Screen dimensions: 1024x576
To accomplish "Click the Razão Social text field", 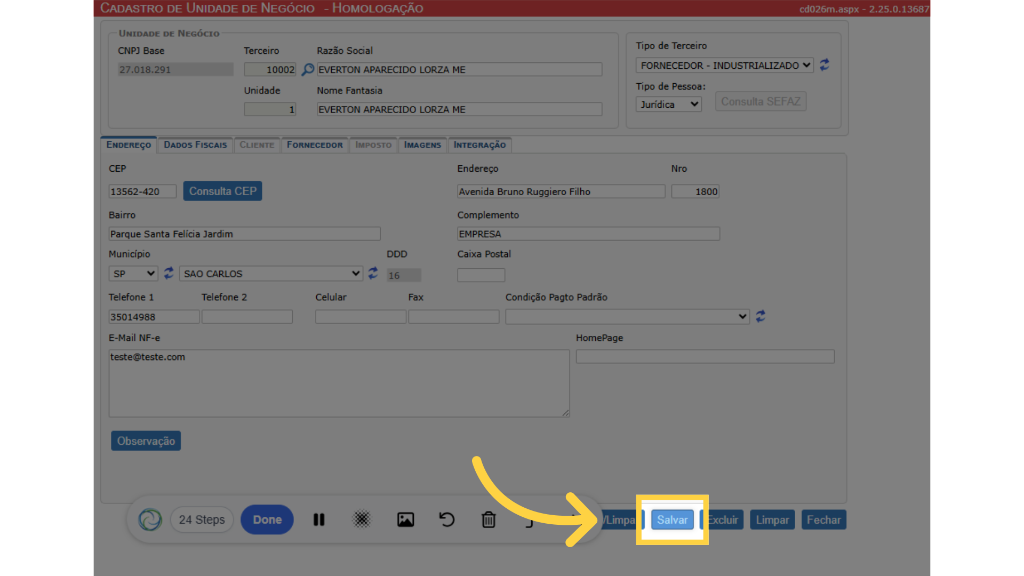I will click(460, 69).
